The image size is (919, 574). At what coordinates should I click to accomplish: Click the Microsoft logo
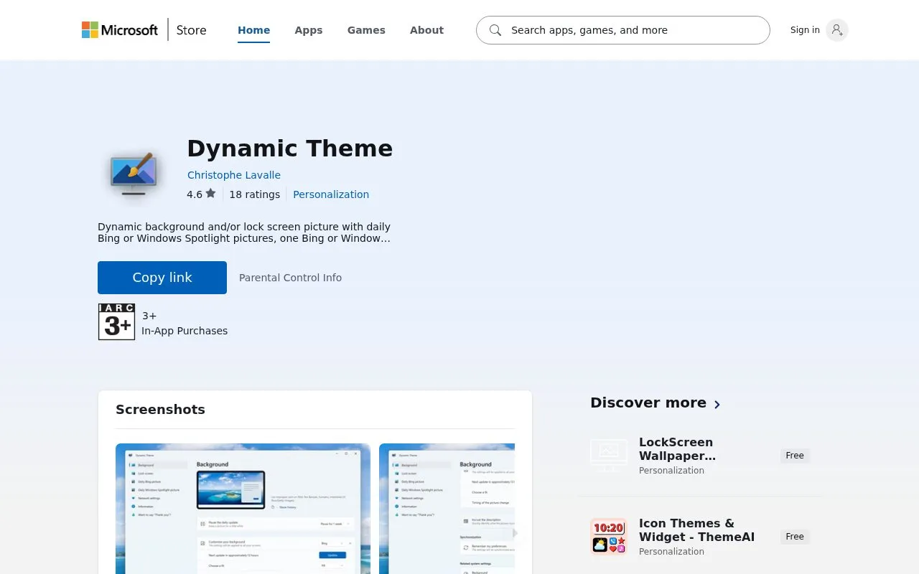119,30
